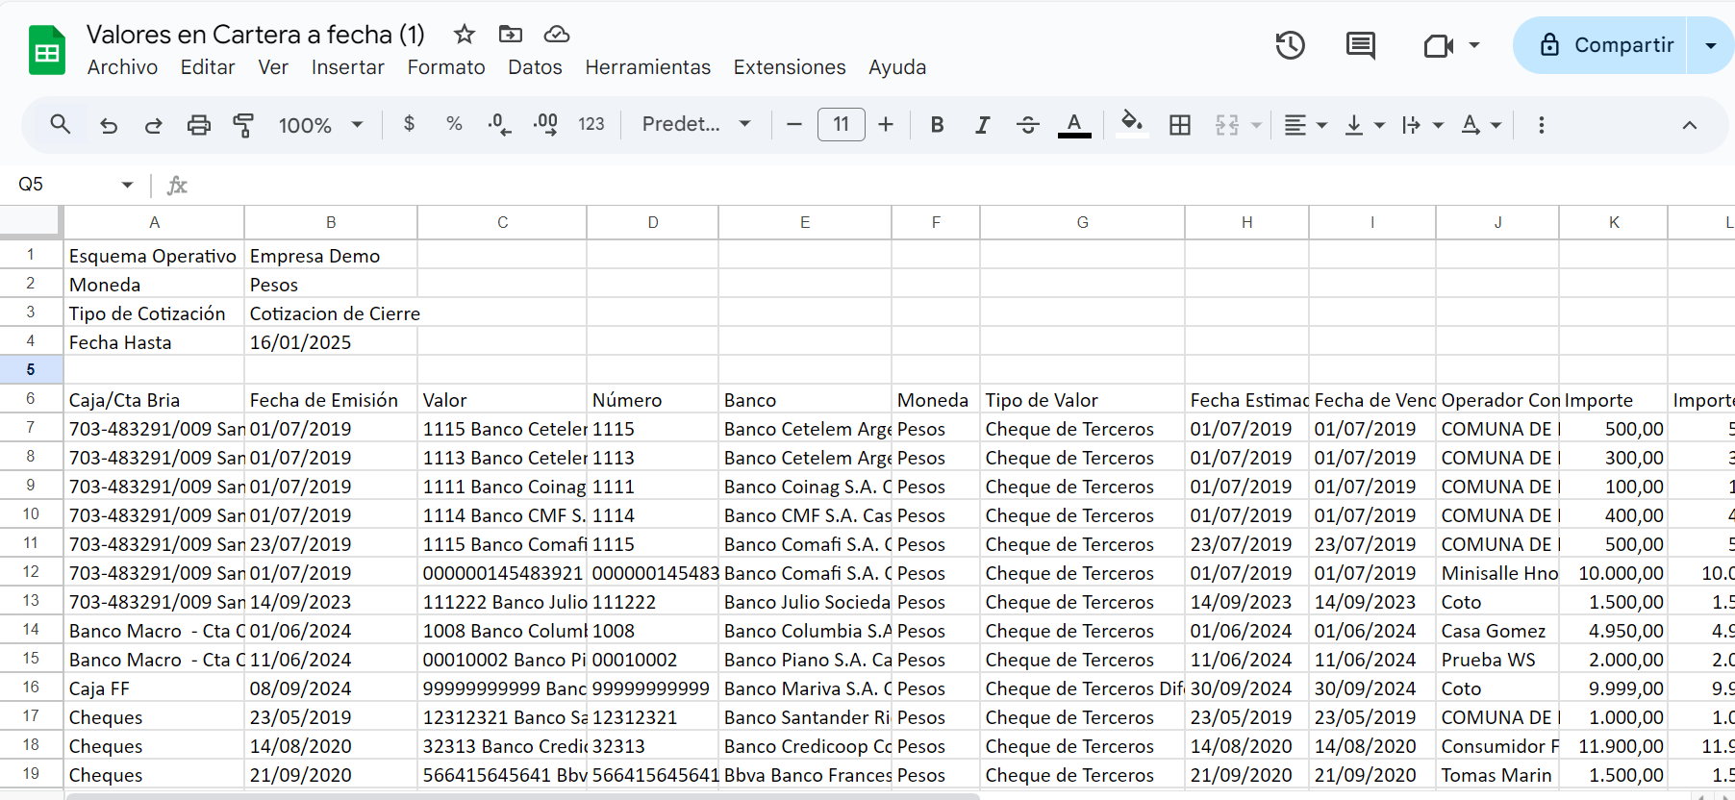Show more toolbar options with three dots
The height and width of the screenshot is (800, 1735).
(x=1541, y=125)
